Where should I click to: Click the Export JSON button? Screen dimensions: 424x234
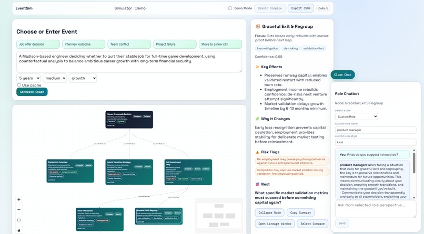301,8
